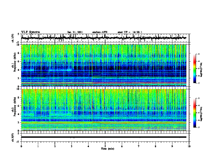Click the ch.2 spectrogram color scale bar
Viewport: 213px width, 164px height.
coord(195,113)
